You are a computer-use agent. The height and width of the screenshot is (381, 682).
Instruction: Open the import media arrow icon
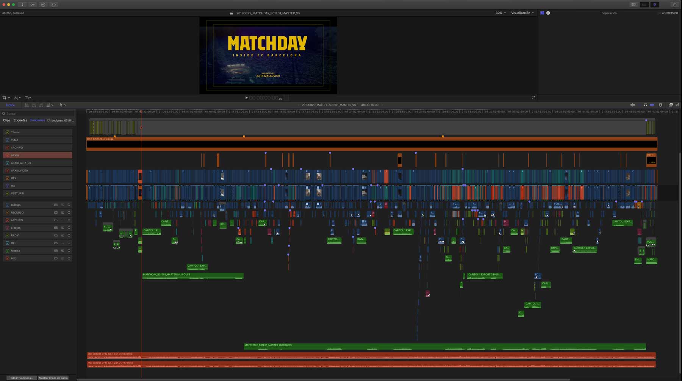22,5
